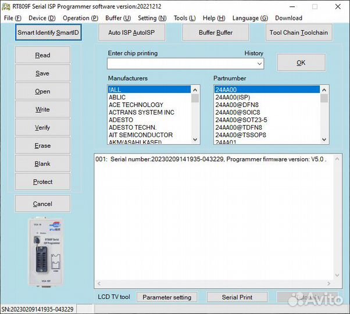The width and height of the screenshot is (350, 314).
Task: Click the Erase button
Action: coord(42,145)
